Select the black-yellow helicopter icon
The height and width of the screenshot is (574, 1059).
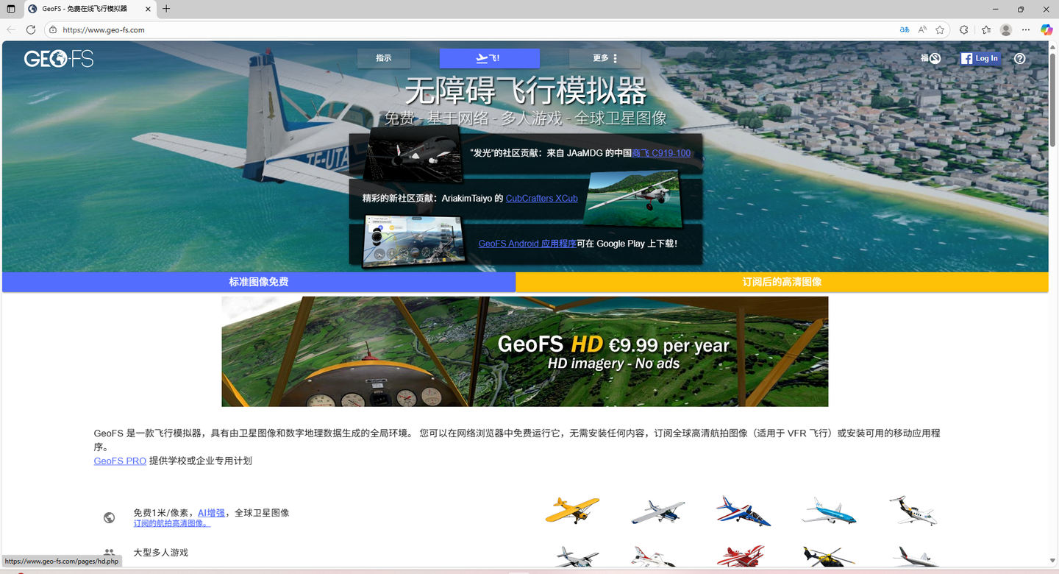(x=827, y=557)
